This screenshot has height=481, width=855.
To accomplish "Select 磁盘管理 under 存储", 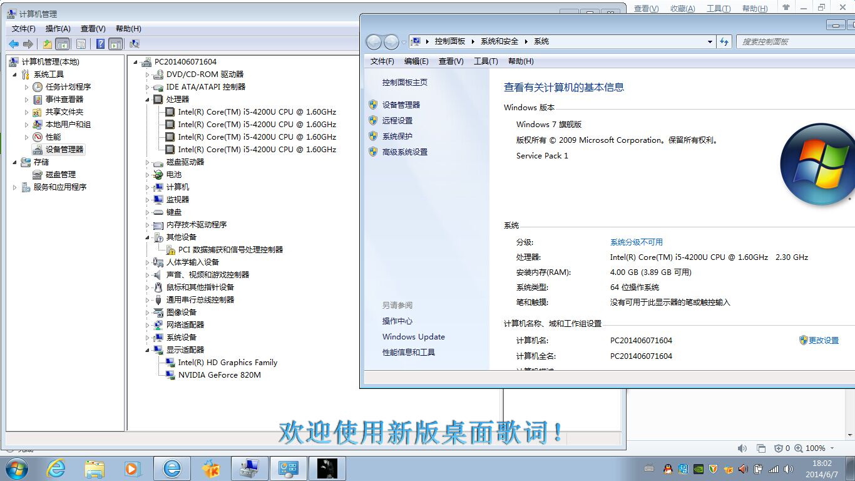I will (x=60, y=174).
